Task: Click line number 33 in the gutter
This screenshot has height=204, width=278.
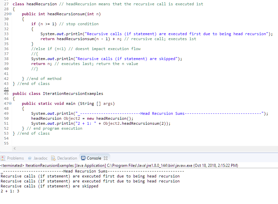Action: [x=6, y=34]
